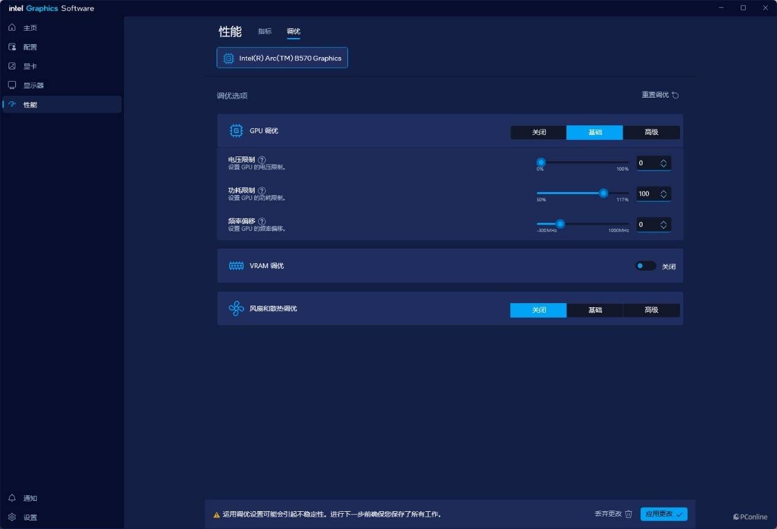The height and width of the screenshot is (529, 777).
Task: Click 重置调优 reset button
Action: coord(660,95)
